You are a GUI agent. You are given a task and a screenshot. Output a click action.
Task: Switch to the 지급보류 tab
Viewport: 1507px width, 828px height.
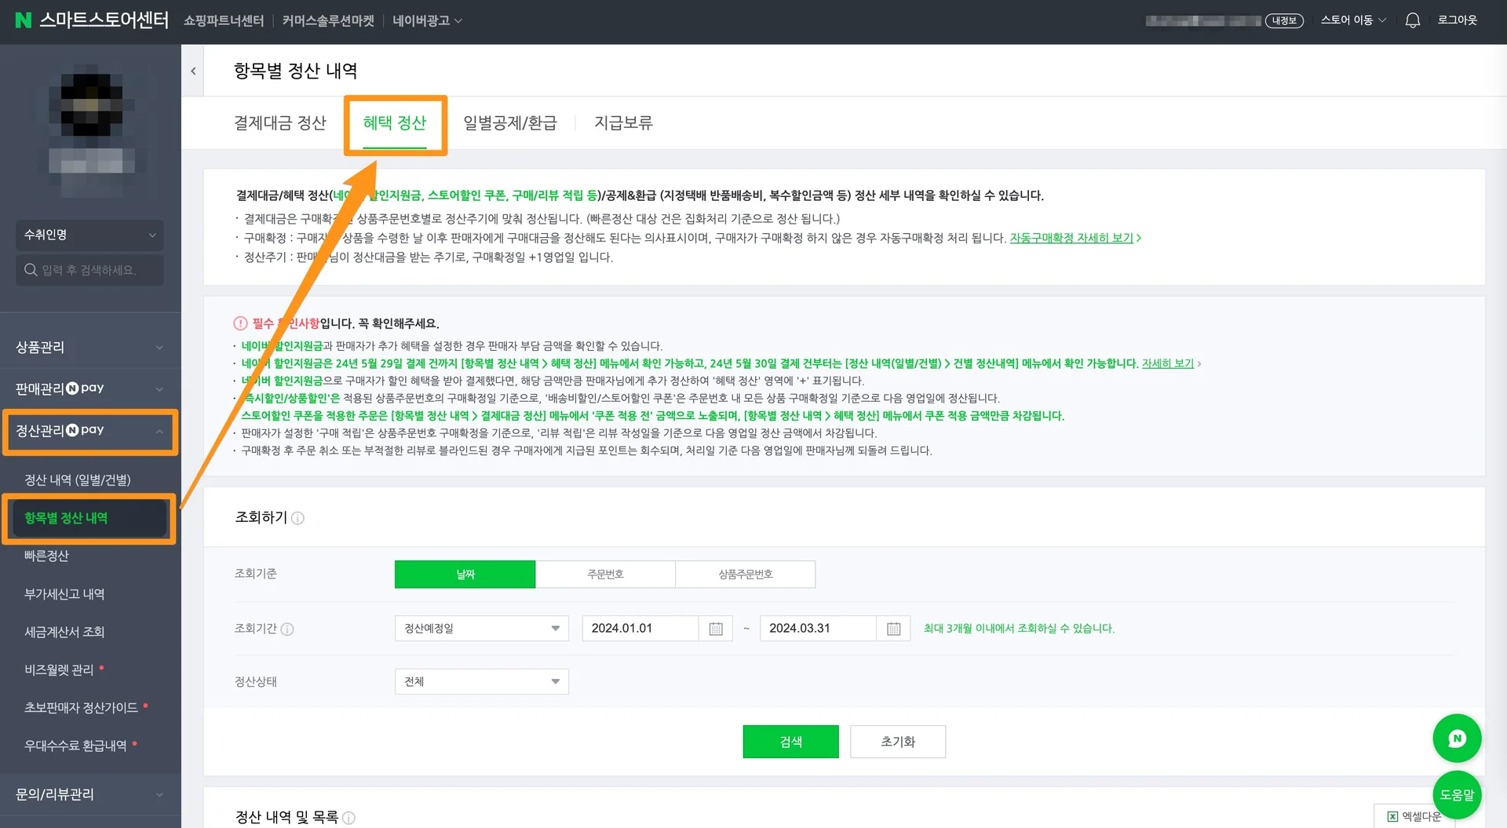[x=624, y=122]
